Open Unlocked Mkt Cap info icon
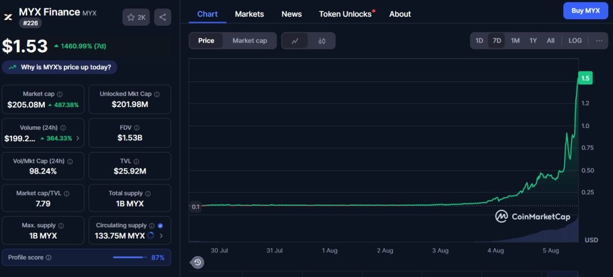 pos(157,94)
